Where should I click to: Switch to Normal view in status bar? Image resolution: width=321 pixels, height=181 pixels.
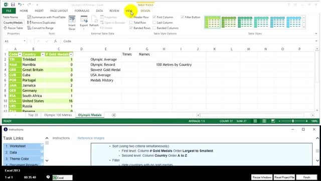tap(255, 121)
